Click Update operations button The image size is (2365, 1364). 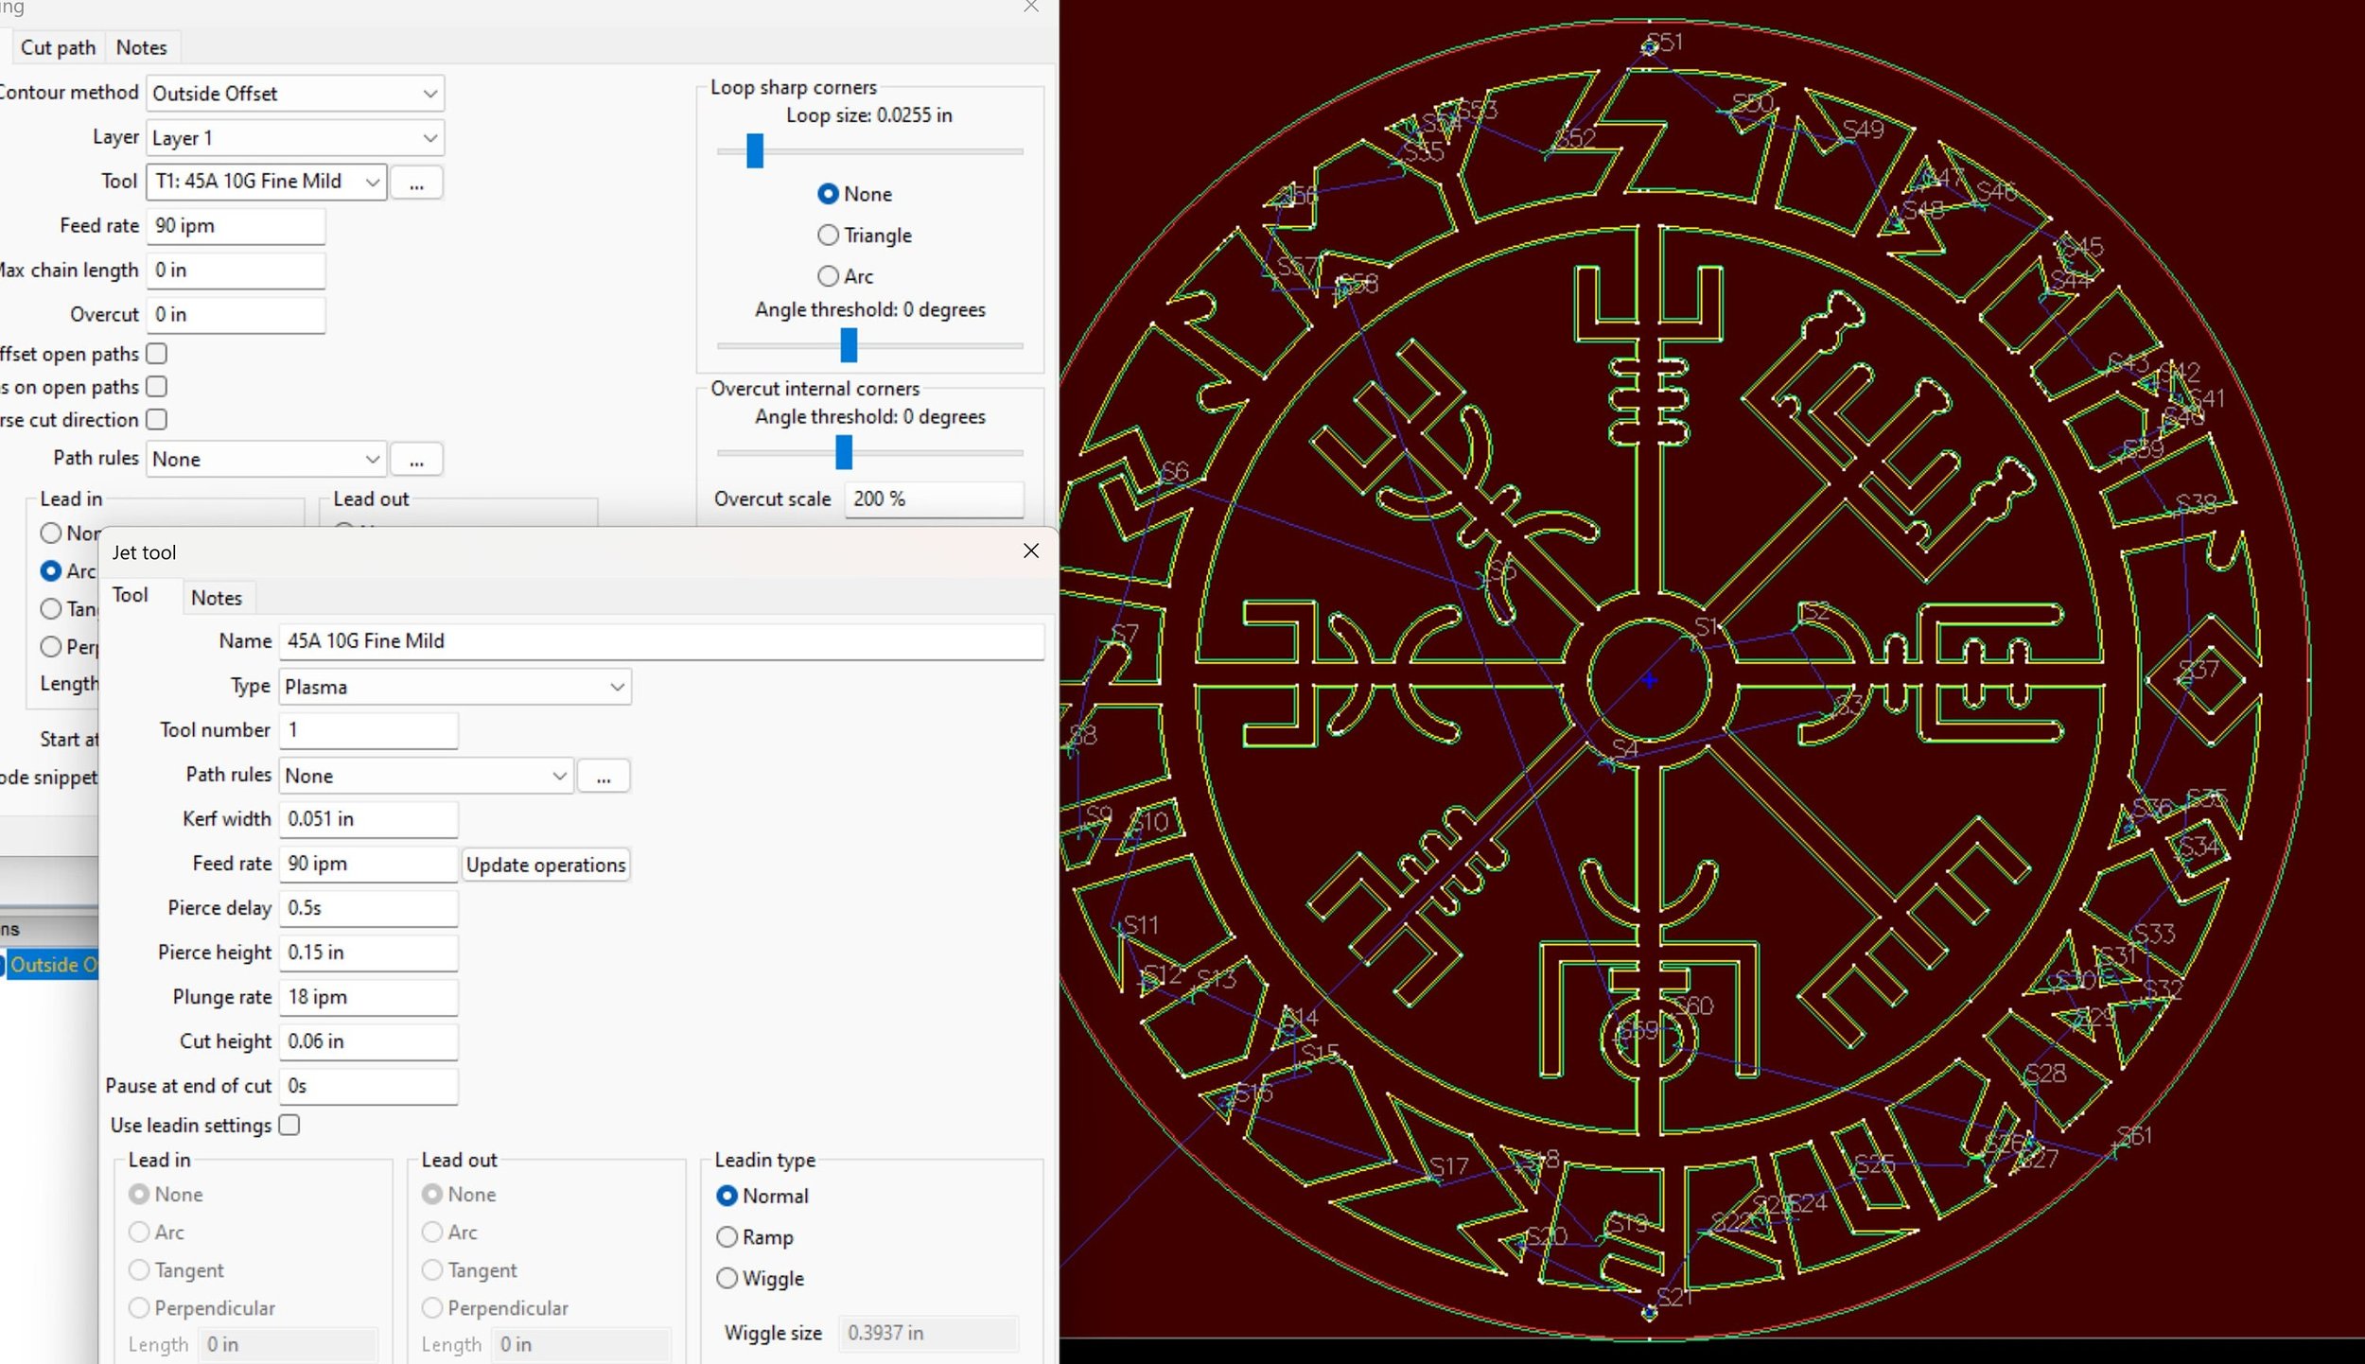tap(546, 865)
